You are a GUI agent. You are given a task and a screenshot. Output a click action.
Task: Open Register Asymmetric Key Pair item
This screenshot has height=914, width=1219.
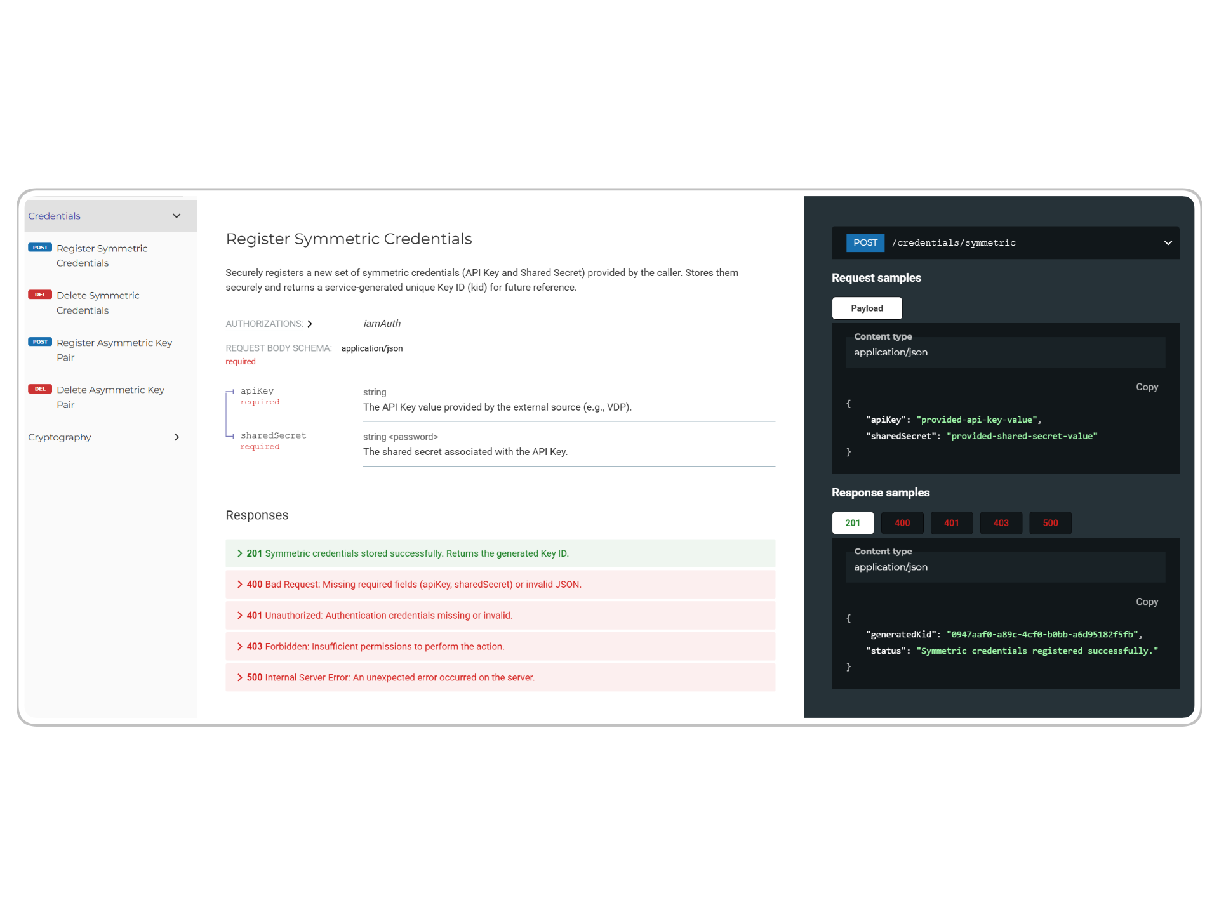point(114,350)
